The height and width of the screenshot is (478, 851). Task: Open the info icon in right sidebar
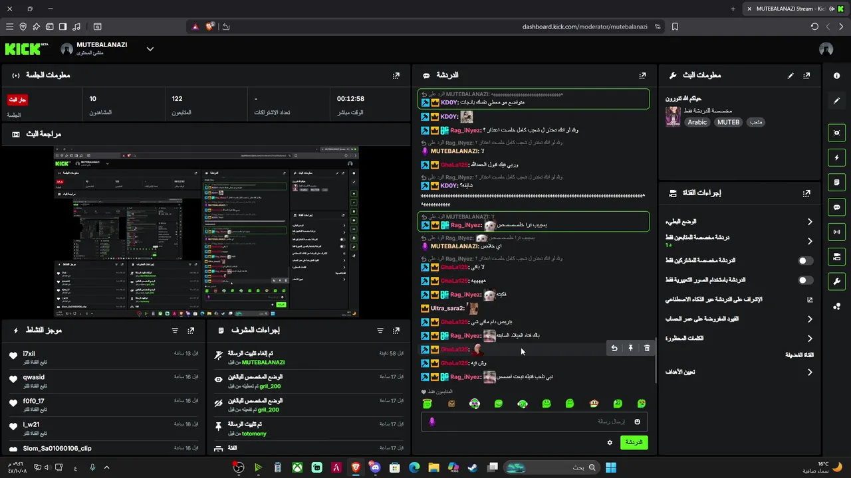(x=836, y=76)
